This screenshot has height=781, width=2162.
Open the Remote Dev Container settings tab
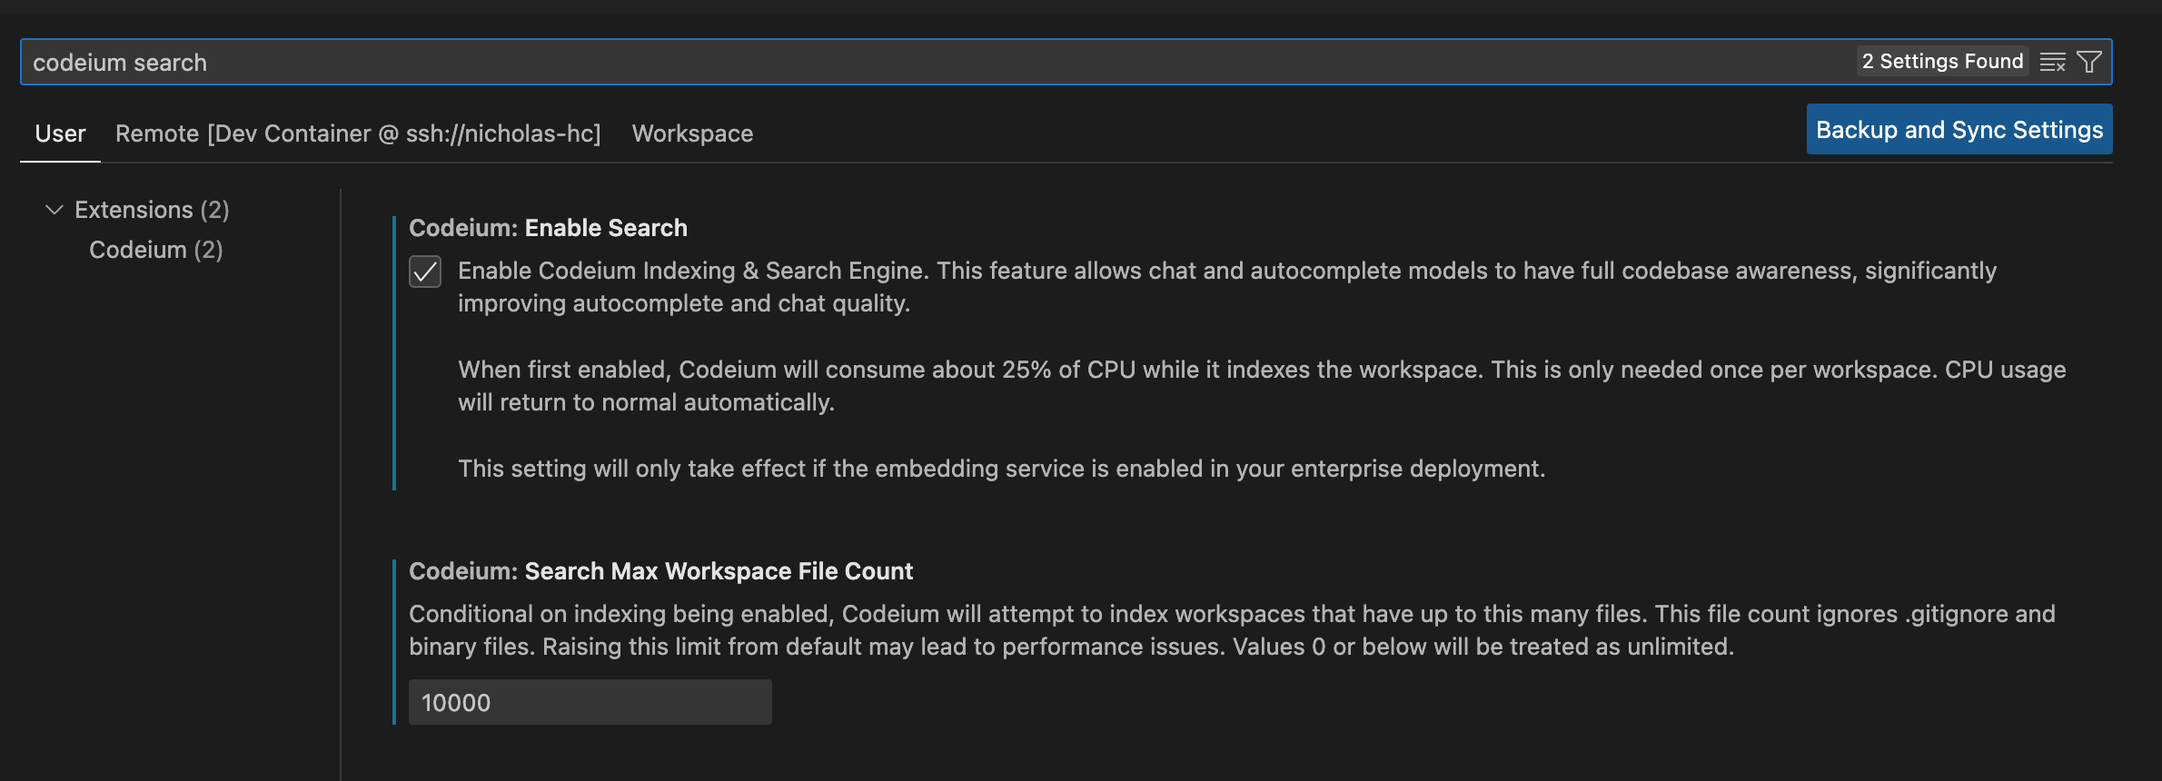[x=358, y=133]
